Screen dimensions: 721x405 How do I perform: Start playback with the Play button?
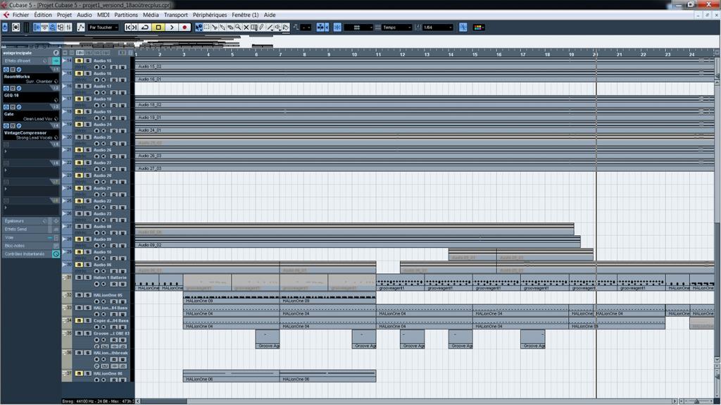(172, 27)
